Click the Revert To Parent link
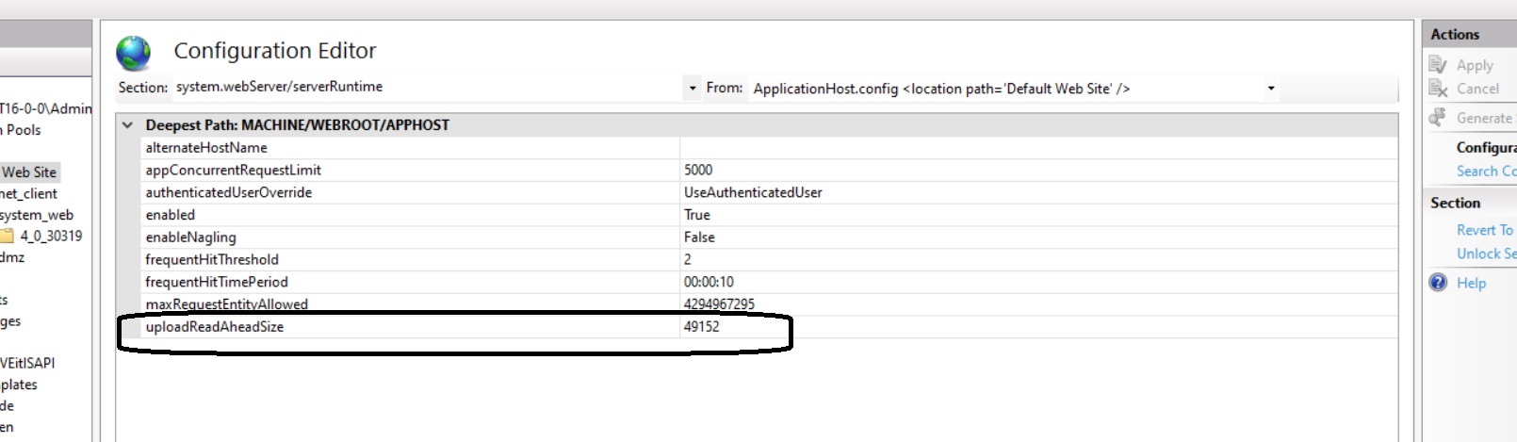This screenshot has width=1517, height=442. click(x=1486, y=230)
